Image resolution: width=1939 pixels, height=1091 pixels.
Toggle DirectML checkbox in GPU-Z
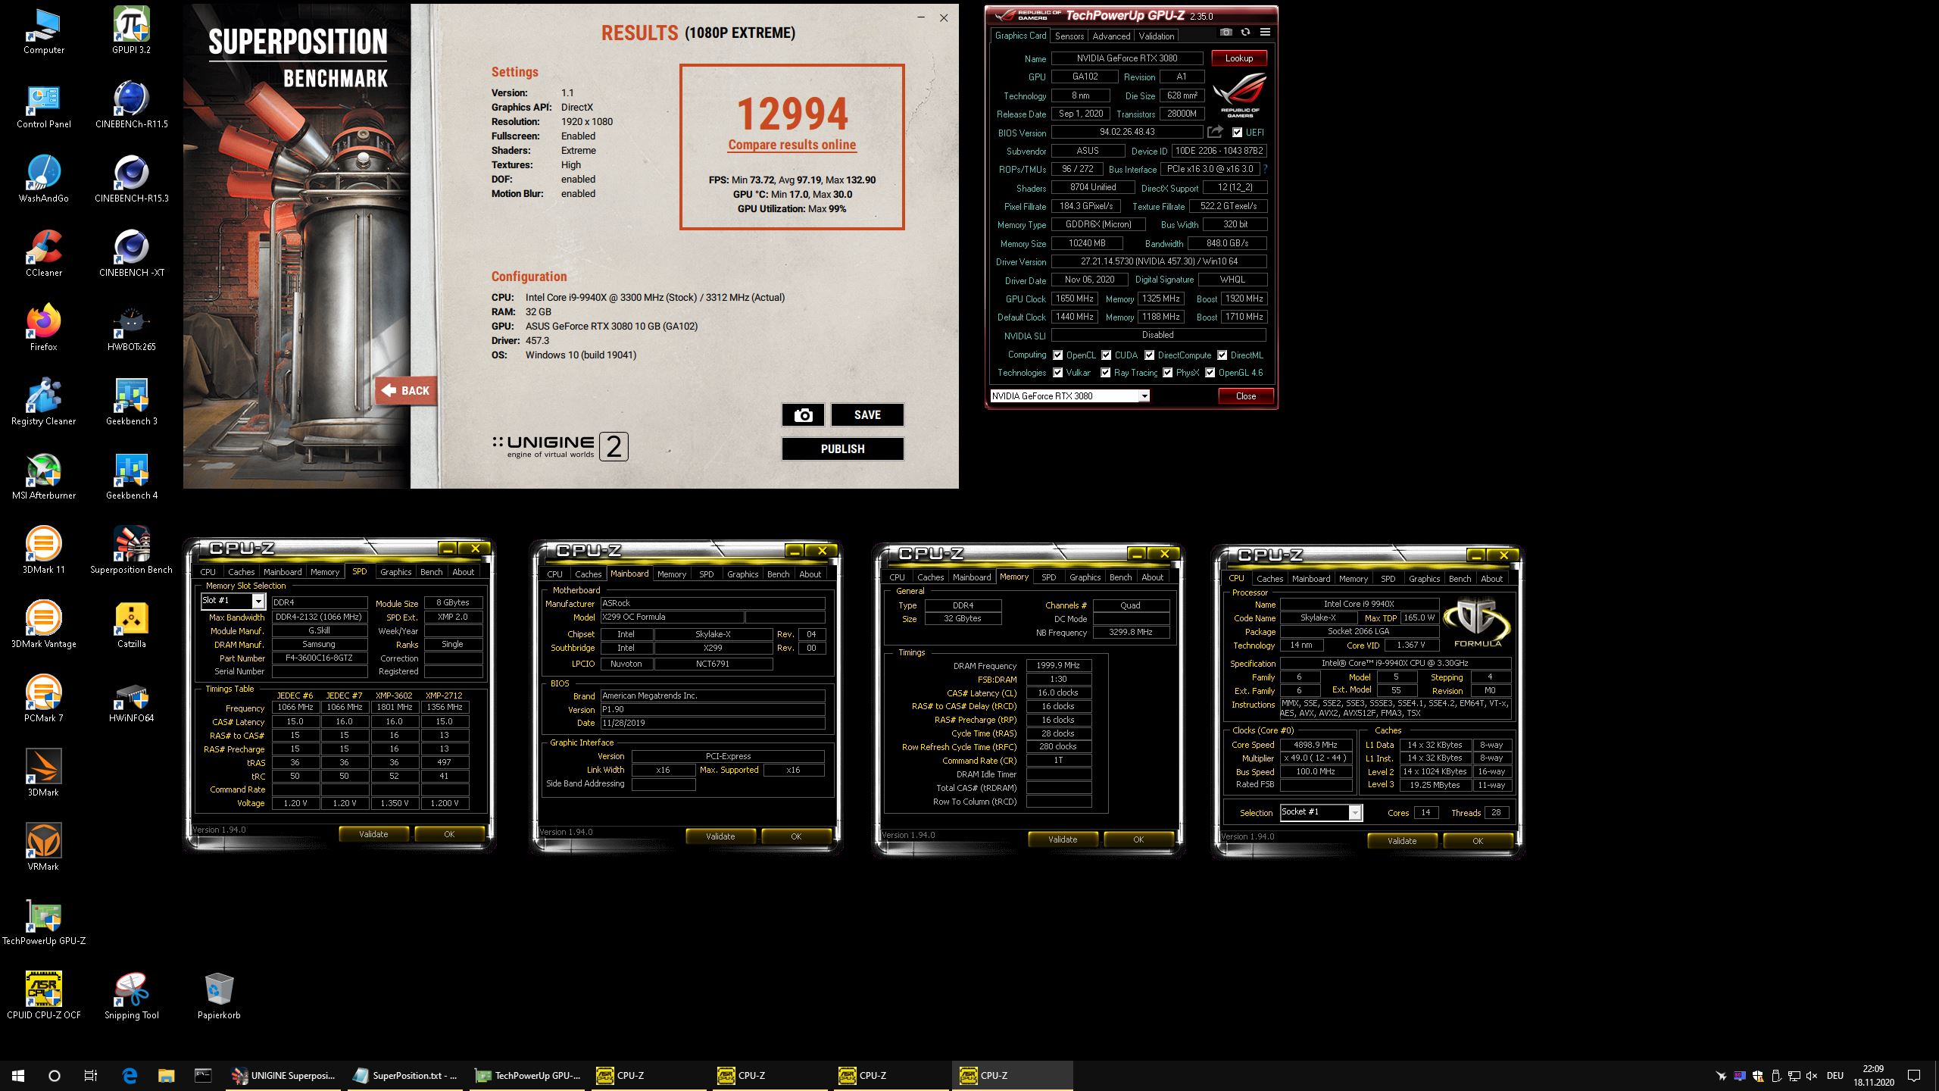tap(1222, 355)
